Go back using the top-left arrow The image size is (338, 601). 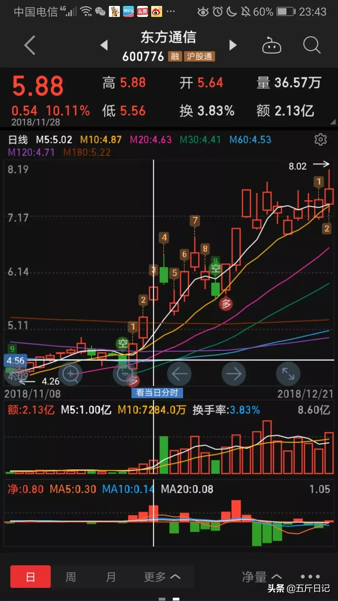[30, 45]
